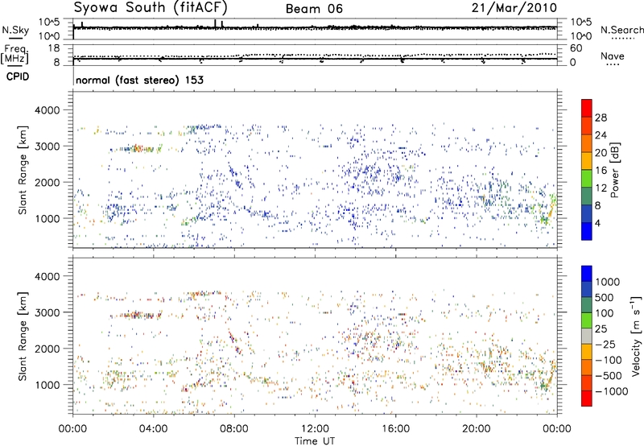Viewport: 644px width, 446px height.
Task: Click the 'CPID' label
Action: coord(18,76)
